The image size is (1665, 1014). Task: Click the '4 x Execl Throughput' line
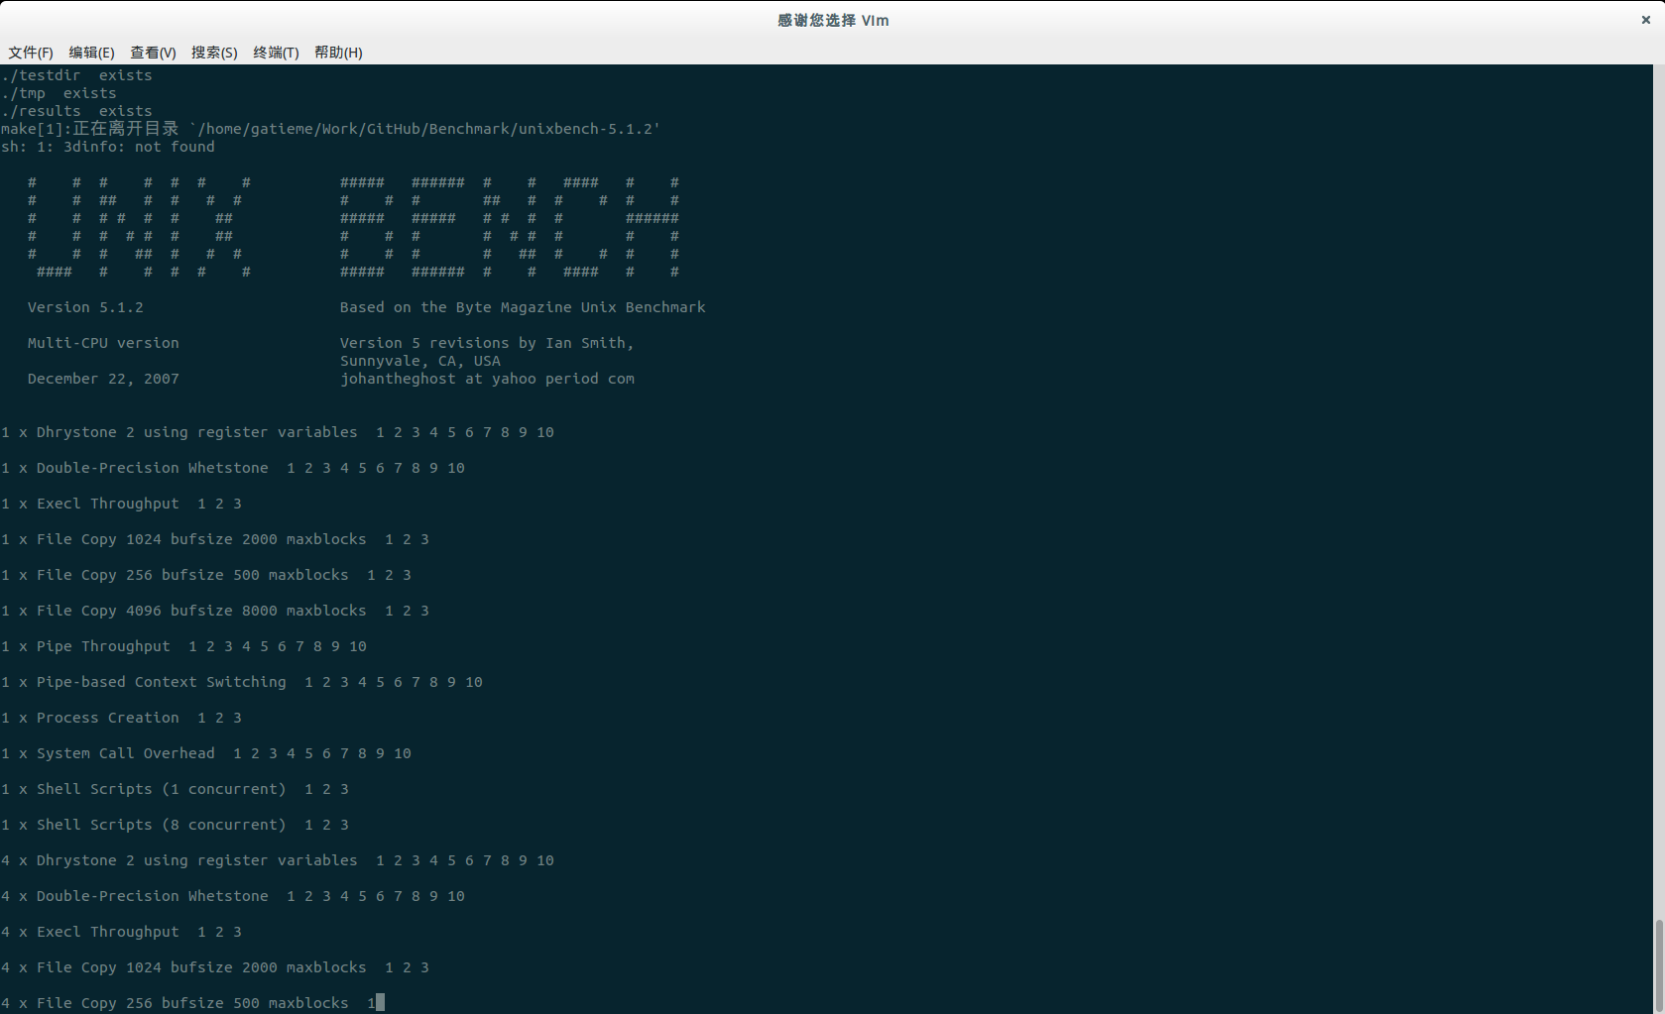[x=121, y=932]
